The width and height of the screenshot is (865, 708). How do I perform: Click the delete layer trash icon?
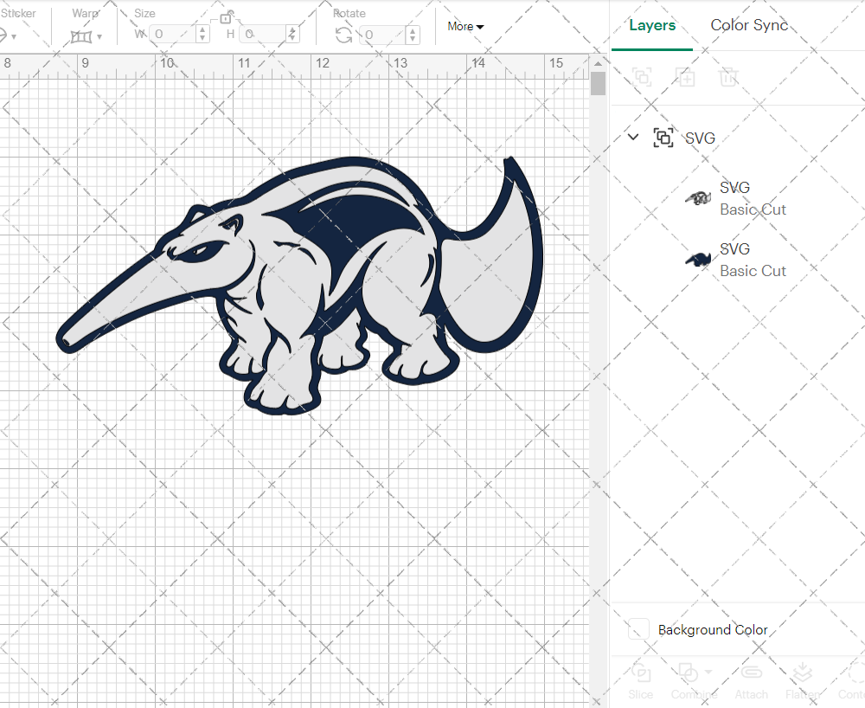(729, 77)
